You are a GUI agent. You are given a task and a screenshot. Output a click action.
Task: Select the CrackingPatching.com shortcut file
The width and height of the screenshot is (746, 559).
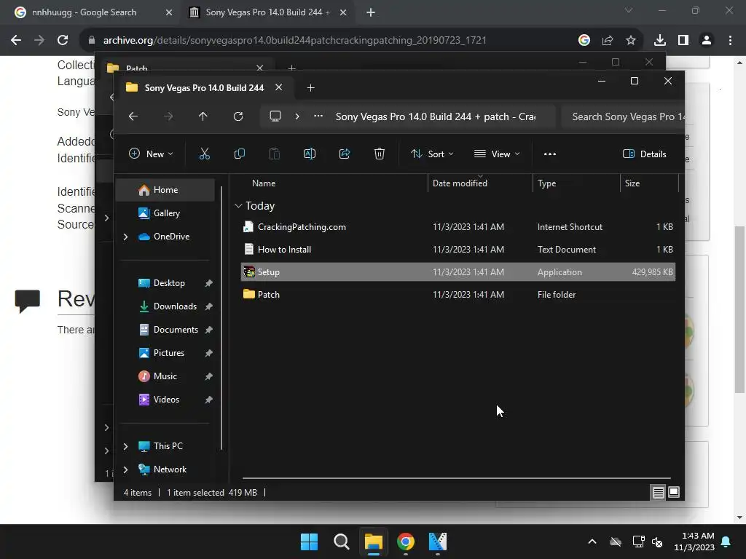tap(458, 227)
